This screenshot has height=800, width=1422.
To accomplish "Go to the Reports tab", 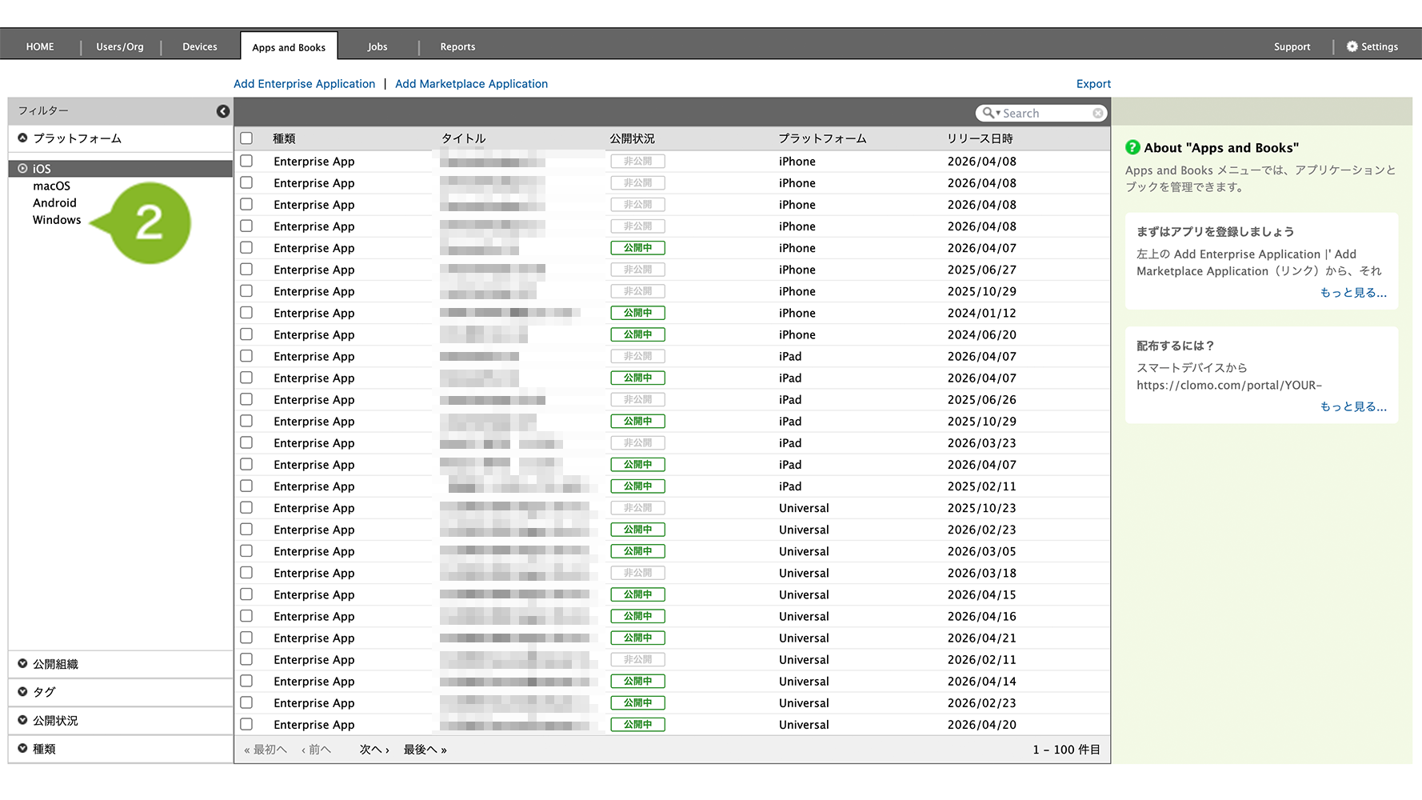I will tap(457, 46).
